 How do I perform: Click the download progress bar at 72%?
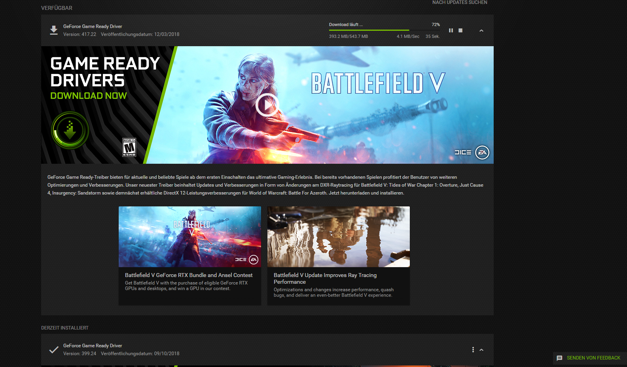(x=384, y=30)
